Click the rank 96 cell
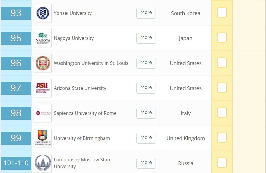266x173 pixels. (x=16, y=63)
